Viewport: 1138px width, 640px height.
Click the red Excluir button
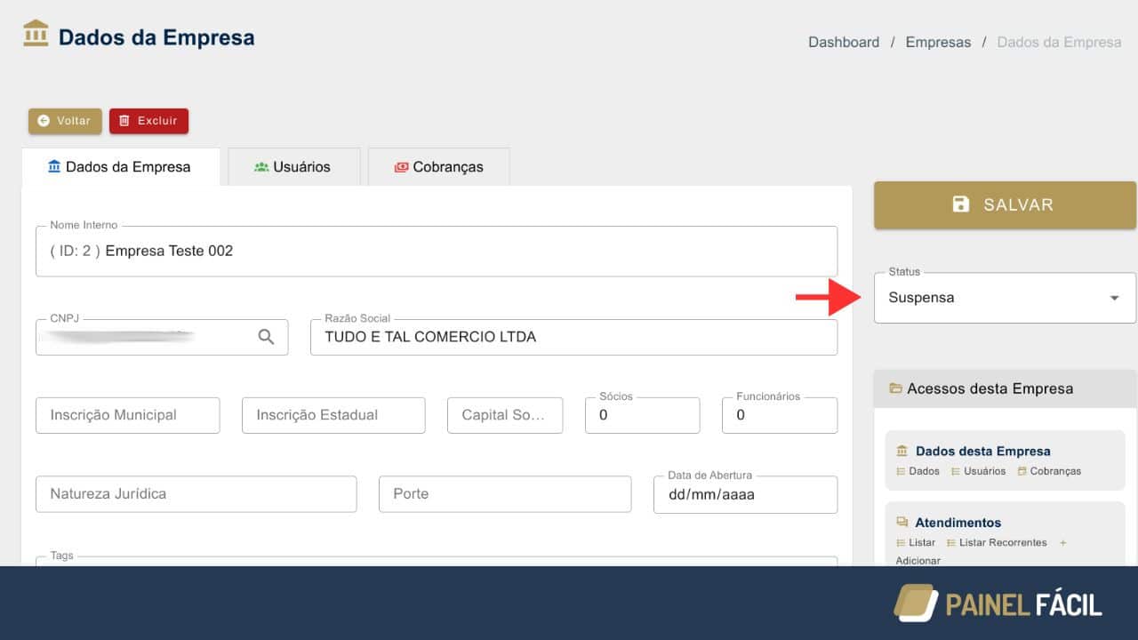(148, 121)
